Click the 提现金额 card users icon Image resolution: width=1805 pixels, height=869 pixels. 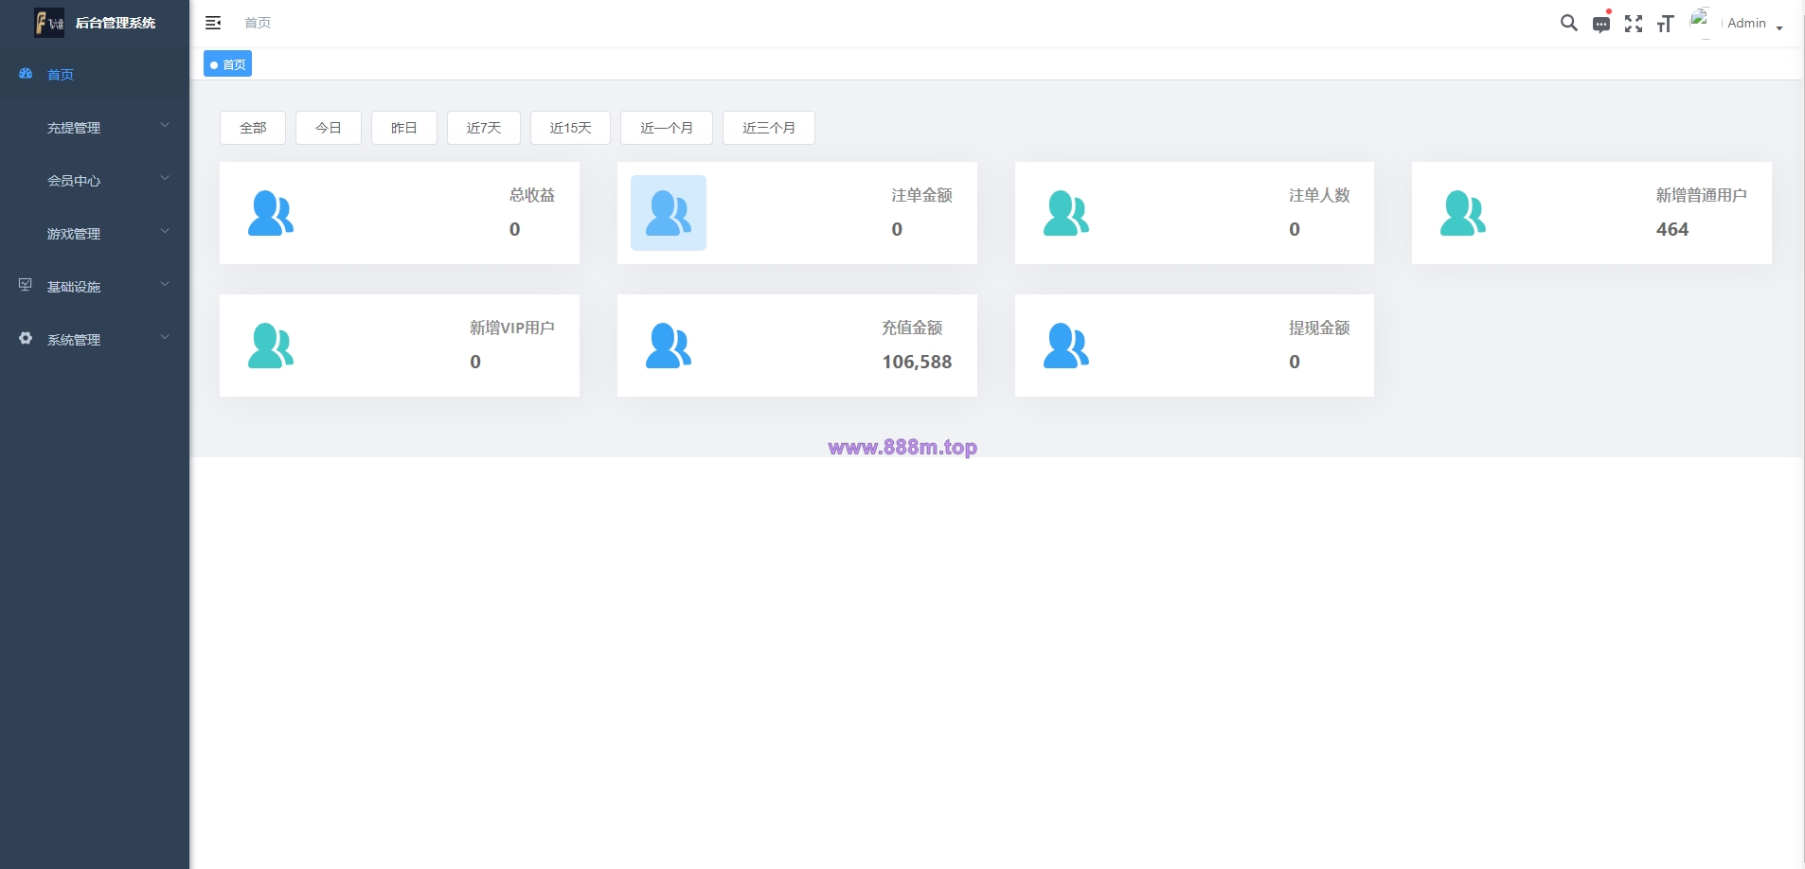pos(1066,346)
